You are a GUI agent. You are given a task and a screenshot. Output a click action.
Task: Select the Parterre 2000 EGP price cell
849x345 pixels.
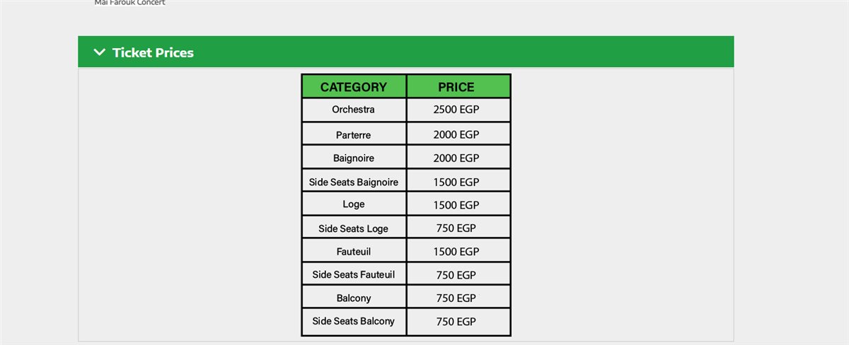[x=456, y=134]
